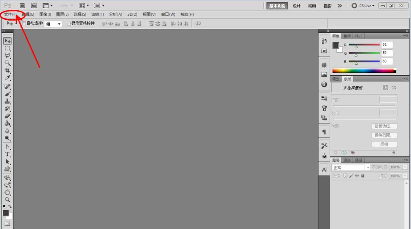Swap foreground and background colors
The image size is (411, 229).
10,206
